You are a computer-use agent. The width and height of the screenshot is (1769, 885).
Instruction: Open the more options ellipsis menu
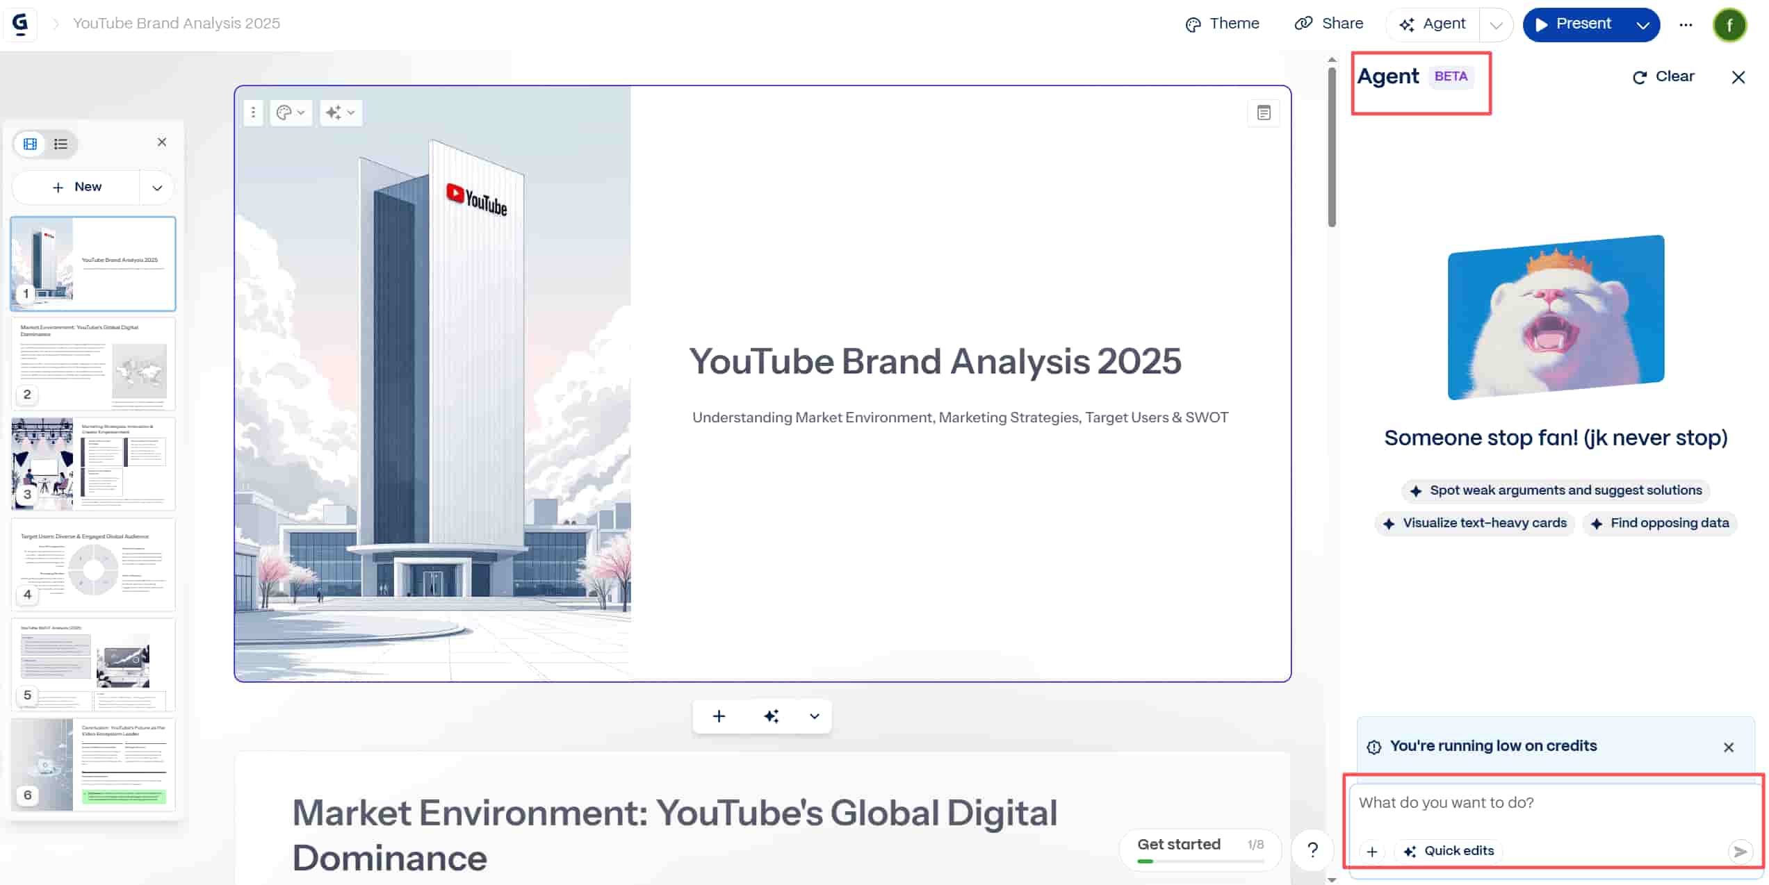pos(1686,24)
